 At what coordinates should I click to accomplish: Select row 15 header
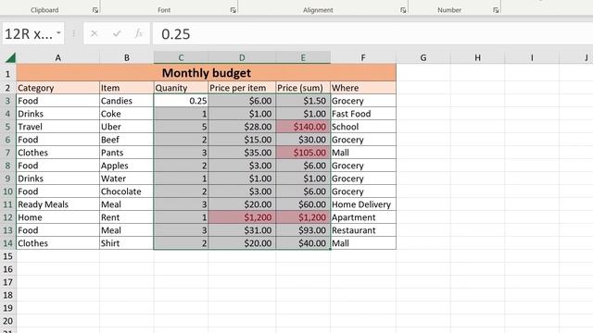(8, 256)
